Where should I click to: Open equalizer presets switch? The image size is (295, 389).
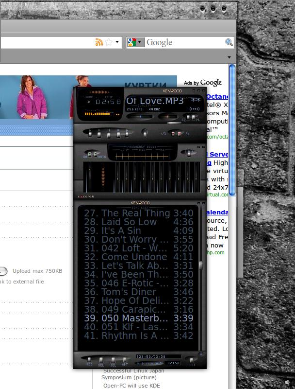click(189, 154)
